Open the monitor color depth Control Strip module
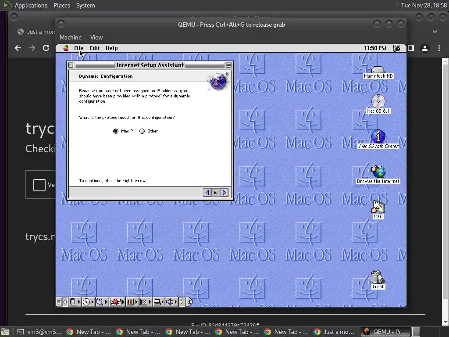 coord(132,302)
